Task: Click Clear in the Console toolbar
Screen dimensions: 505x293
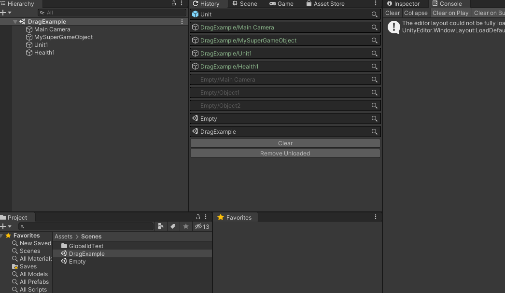Action: click(x=393, y=13)
